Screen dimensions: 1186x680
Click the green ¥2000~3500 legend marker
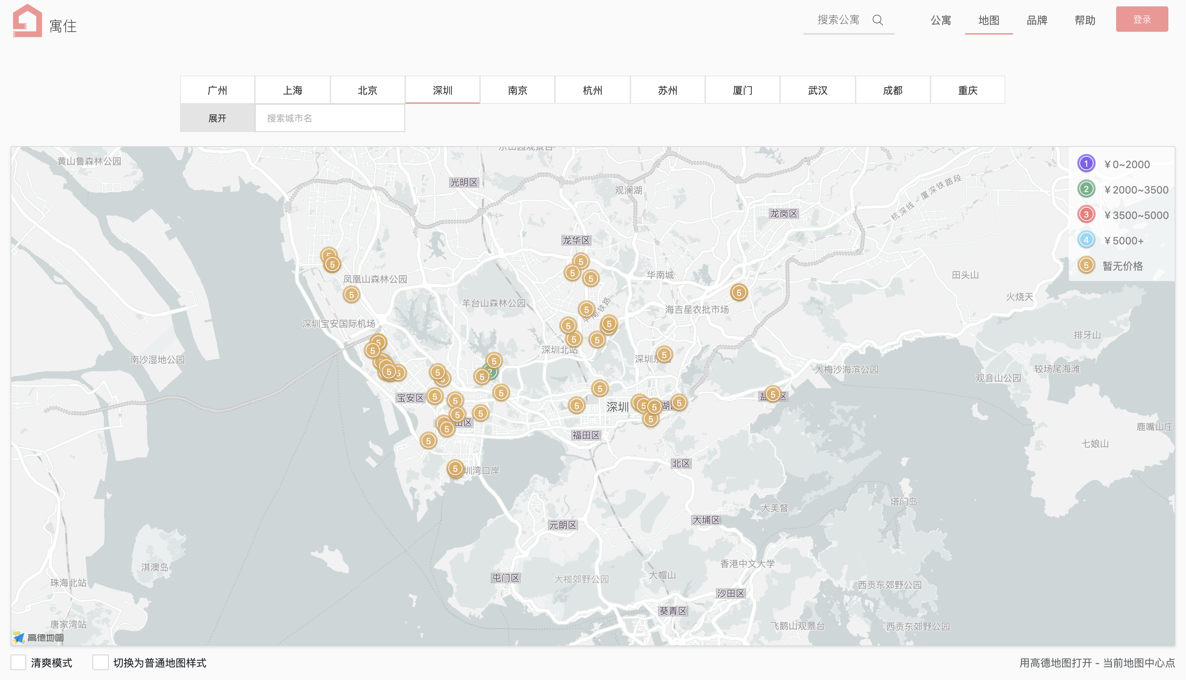[x=1086, y=189]
